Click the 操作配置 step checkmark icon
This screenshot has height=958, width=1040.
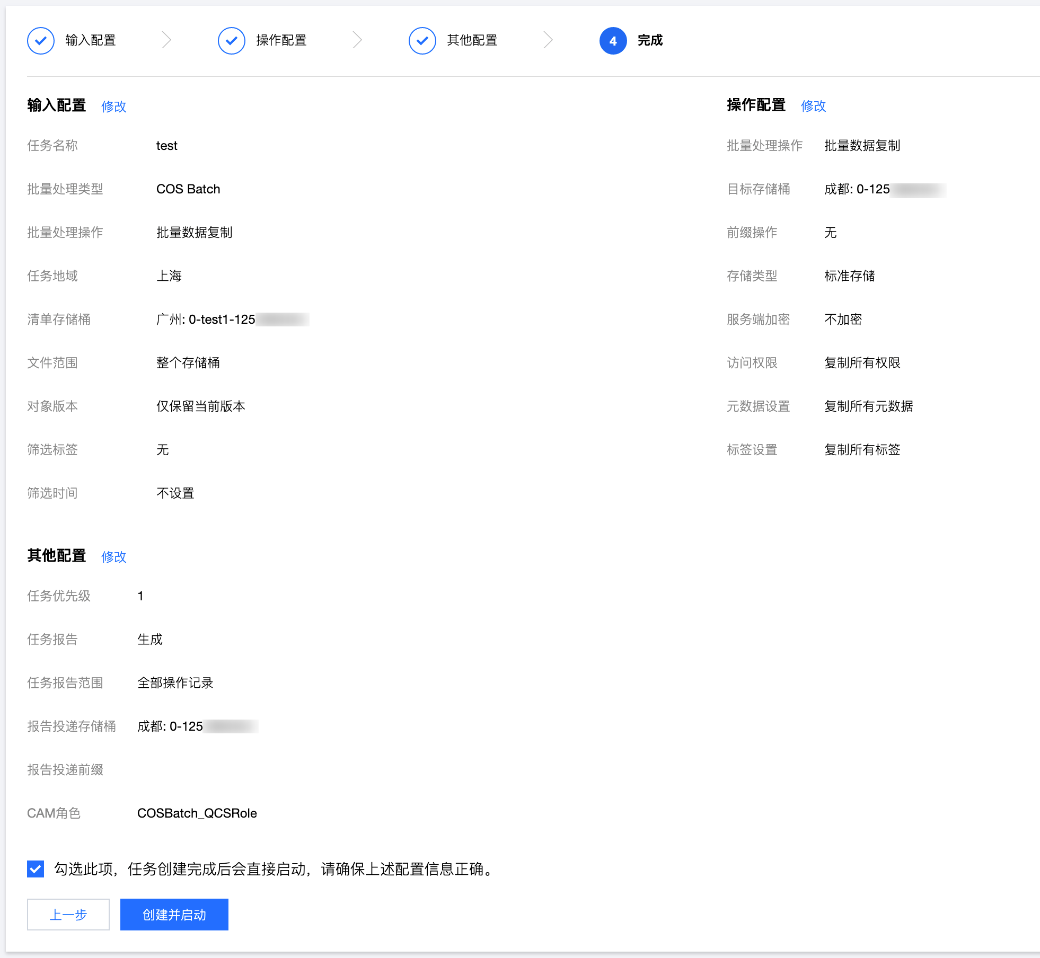click(232, 41)
